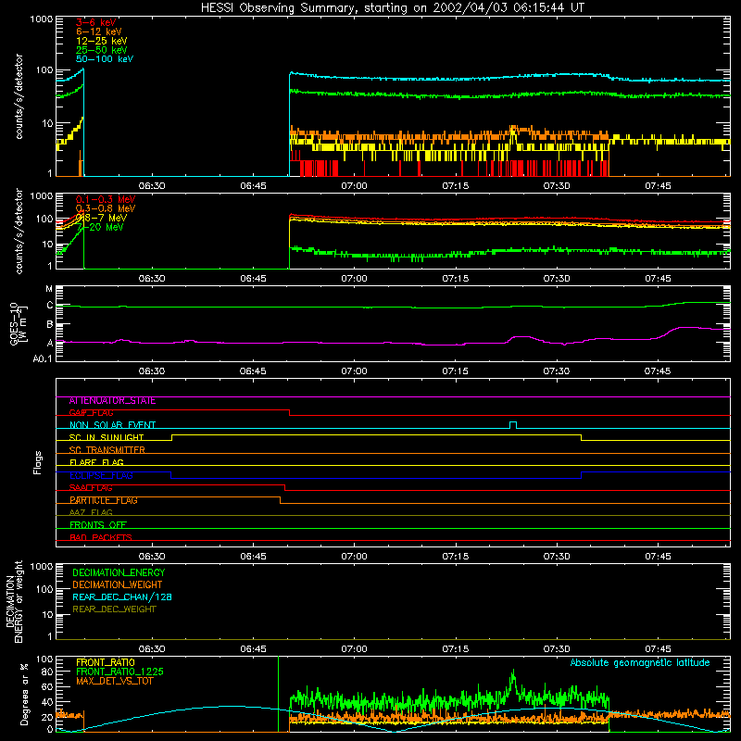Viewport: 741px width, 741px height.
Task: Click the MAX_DET_VS_TOT legend label
Action: pyautogui.click(x=115, y=681)
